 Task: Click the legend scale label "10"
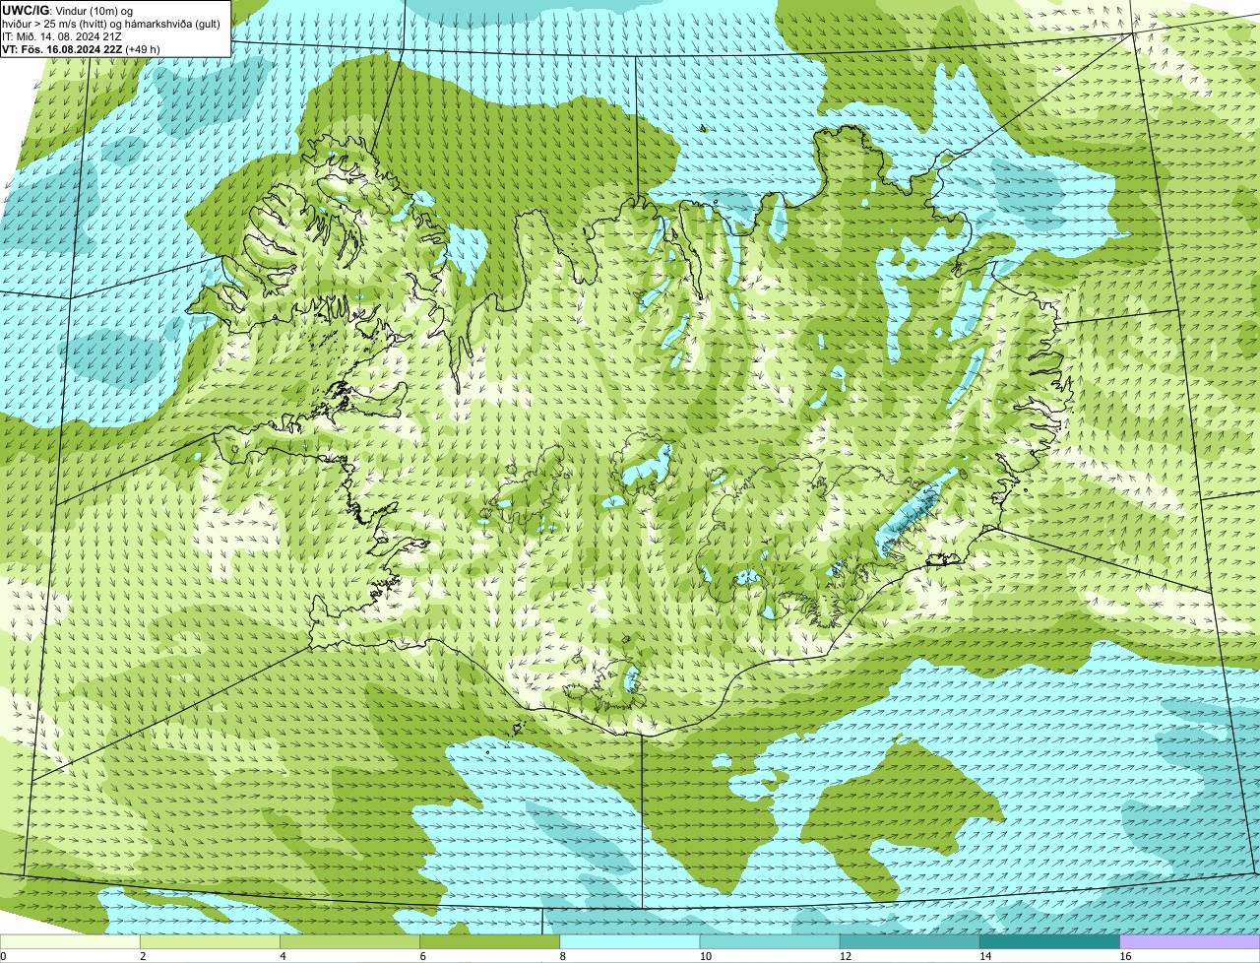pyautogui.click(x=705, y=956)
